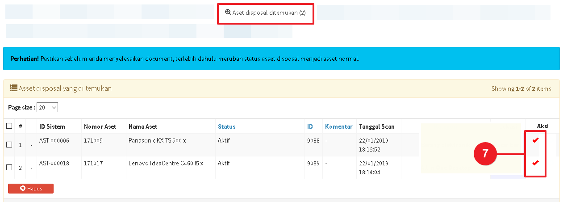The width and height of the screenshot is (563, 202).
Task: Sort table by Komentar column
Action: tap(338, 126)
